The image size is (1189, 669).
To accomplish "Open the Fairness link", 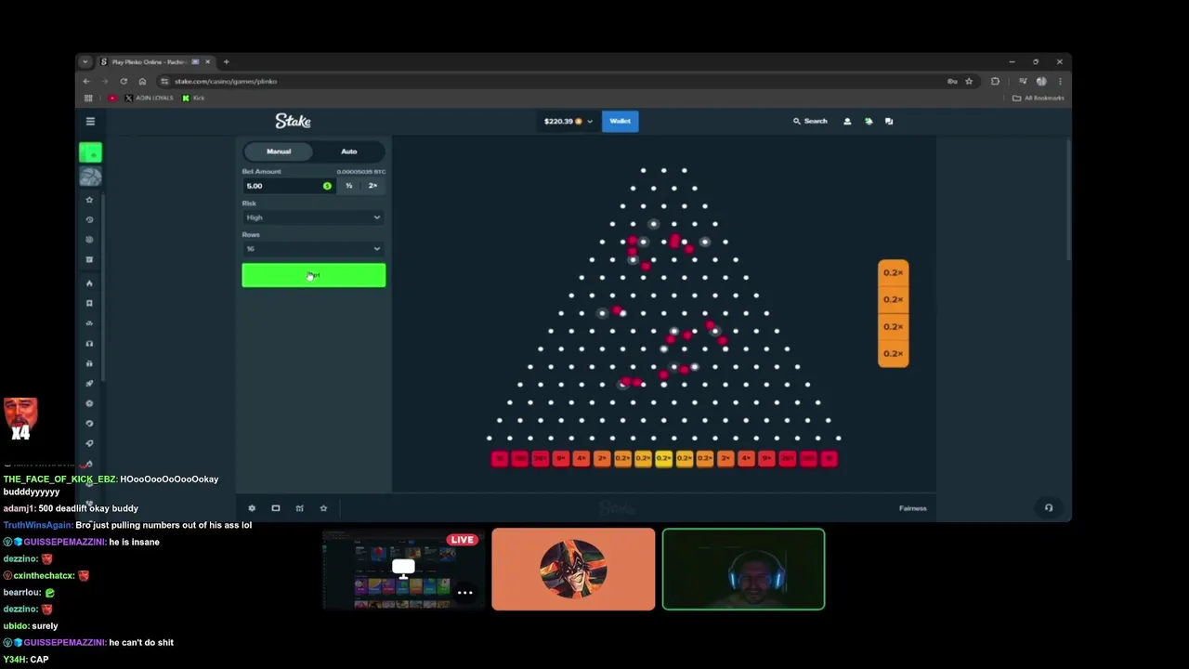I will [912, 508].
